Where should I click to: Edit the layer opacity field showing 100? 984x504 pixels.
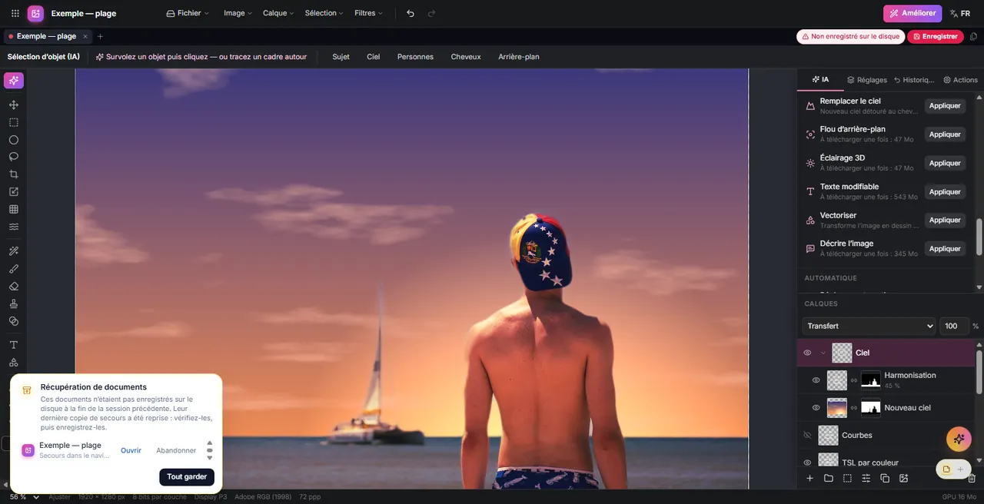pos(953,326)
